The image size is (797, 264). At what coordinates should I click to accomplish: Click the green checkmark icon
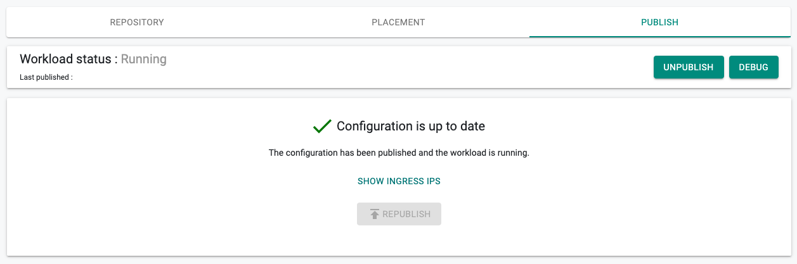[322, 127]
